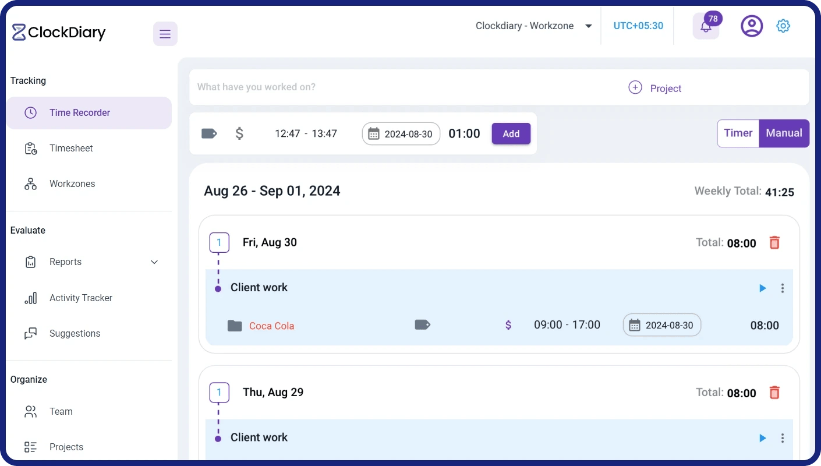
Task: Click the plus circle icon beside Project
Action: pyautogui.click(x=635, y=87)
